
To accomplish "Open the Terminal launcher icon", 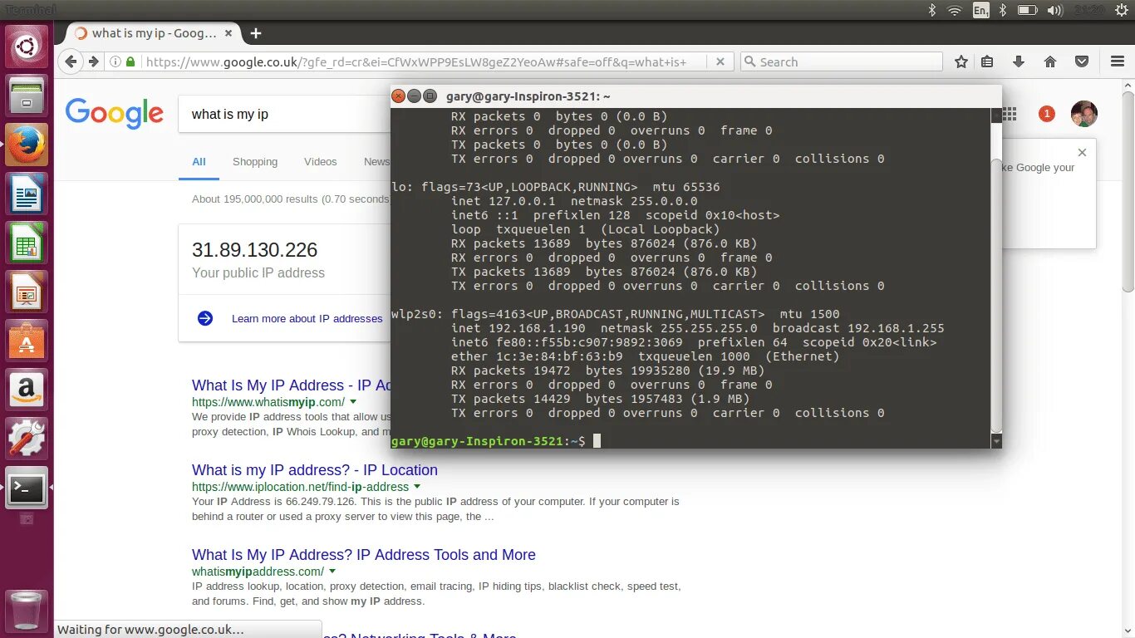I will [x=27, y=488].
